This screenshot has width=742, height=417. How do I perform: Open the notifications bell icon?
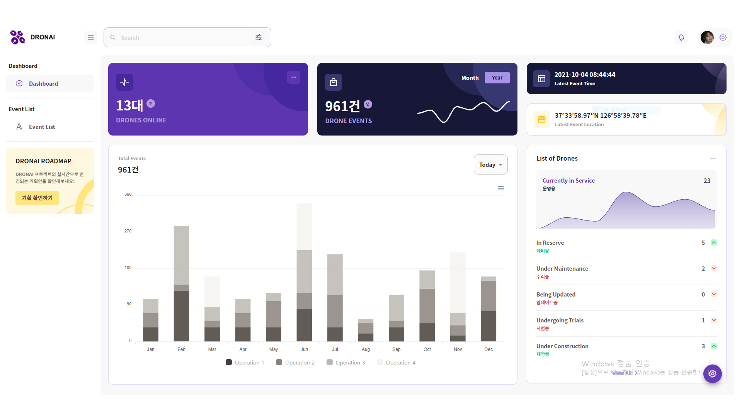[681, 37]
